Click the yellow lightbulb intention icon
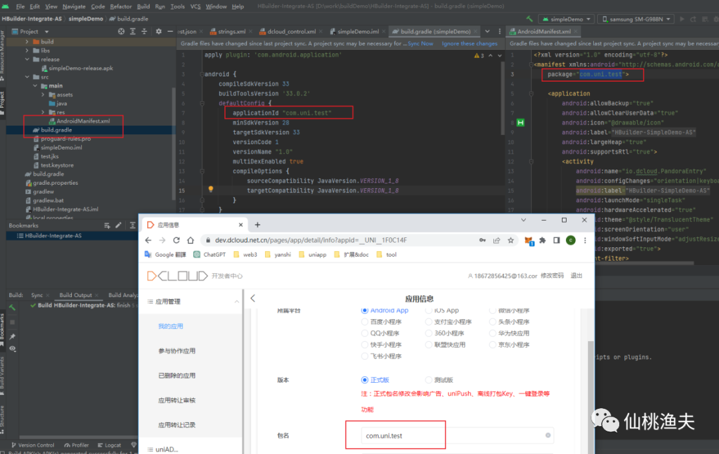719x454 pixels. [x=211, y=189]
